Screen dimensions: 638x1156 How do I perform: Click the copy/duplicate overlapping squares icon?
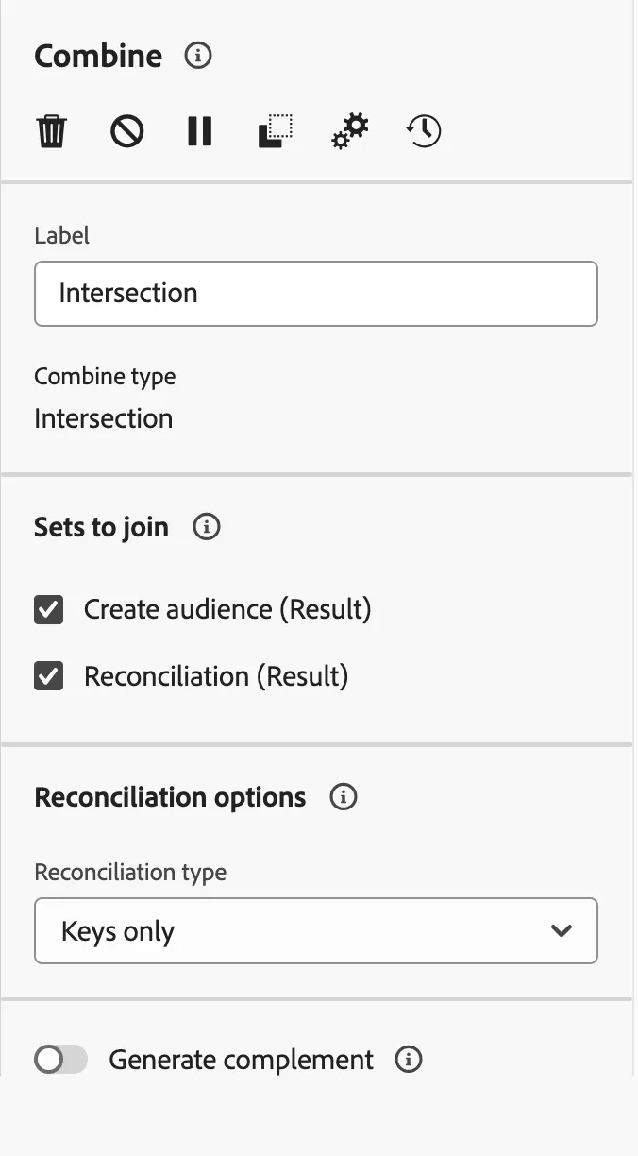(276, 131)
